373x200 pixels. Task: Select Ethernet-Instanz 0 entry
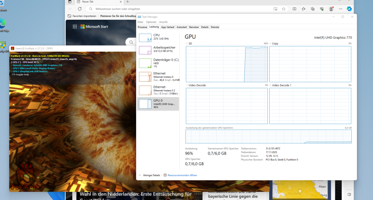[x=158, y=77]
